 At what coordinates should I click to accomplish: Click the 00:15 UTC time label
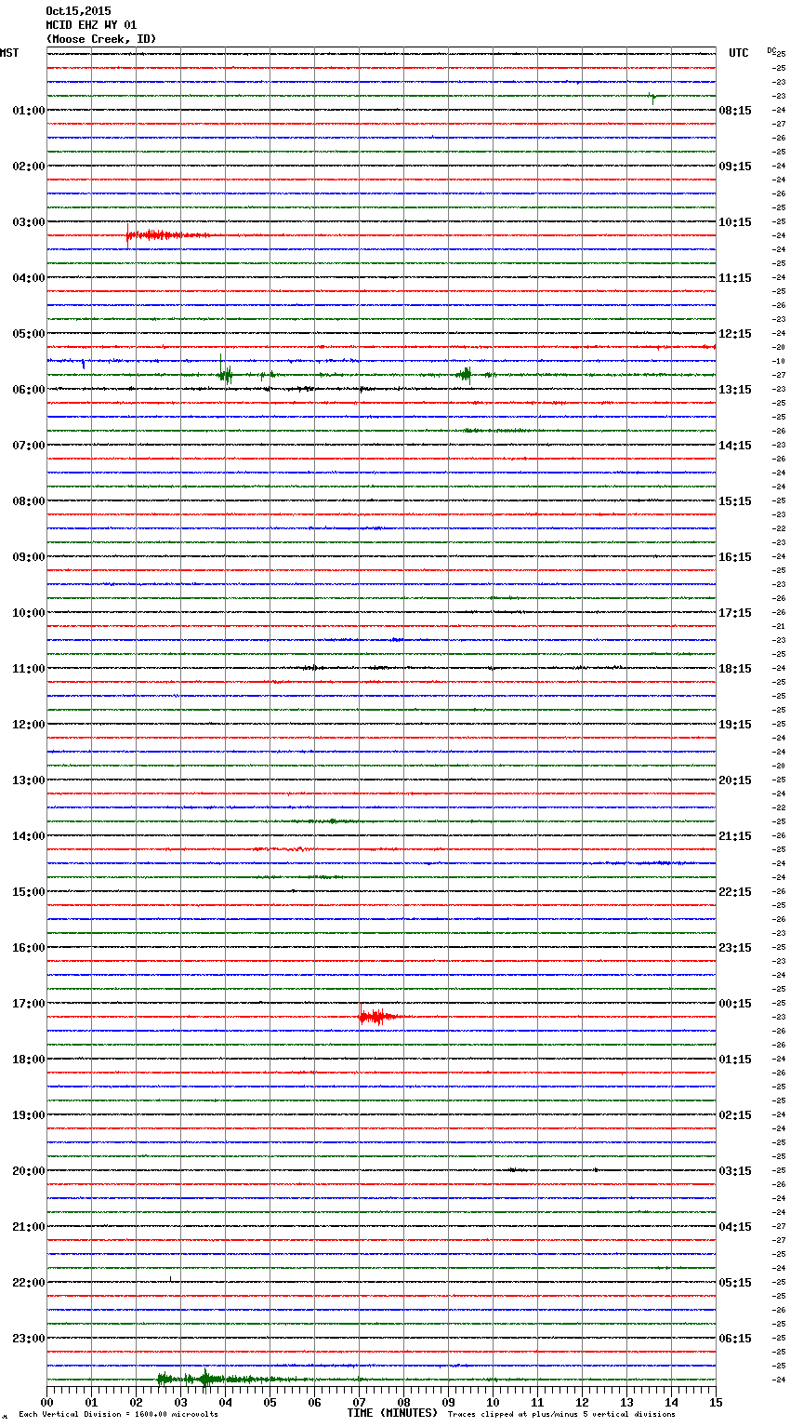735,1004
